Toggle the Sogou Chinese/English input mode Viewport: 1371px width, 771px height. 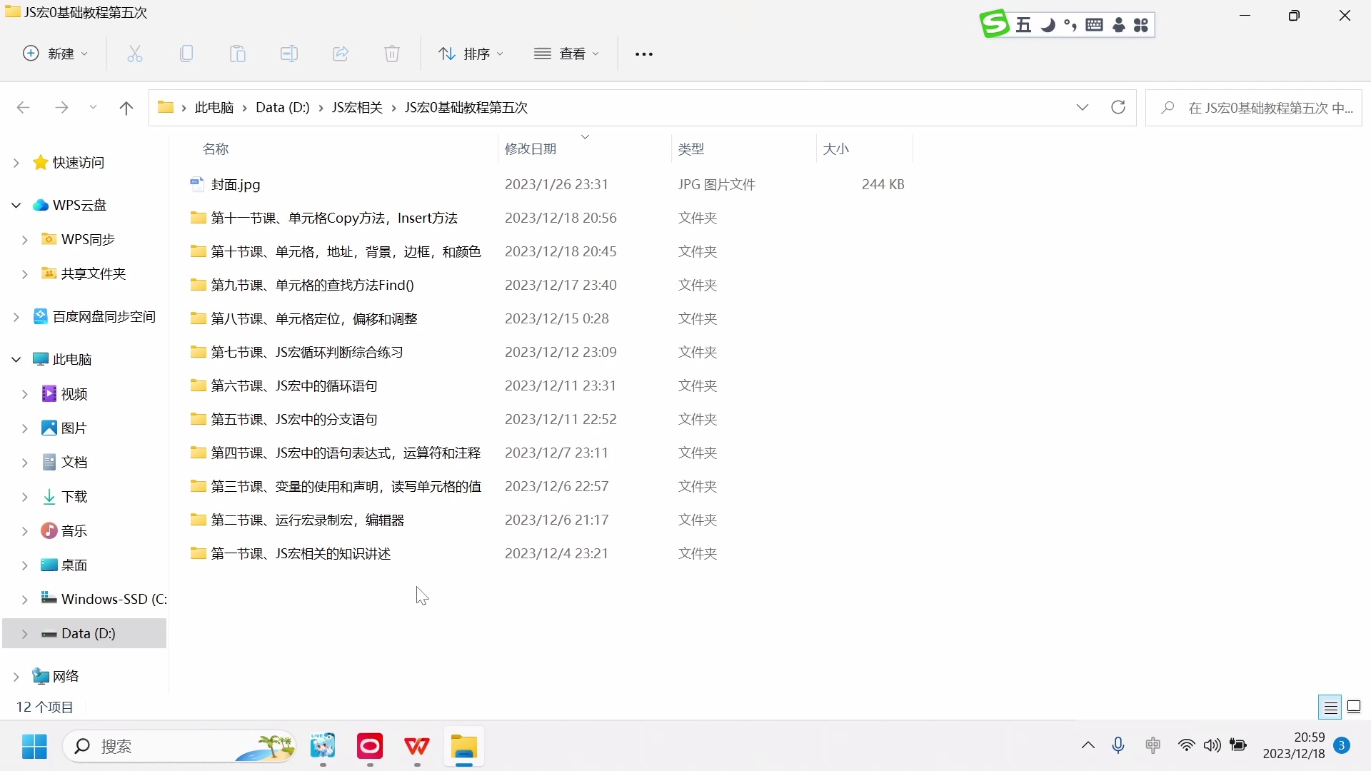click(x=1024, y=25)
